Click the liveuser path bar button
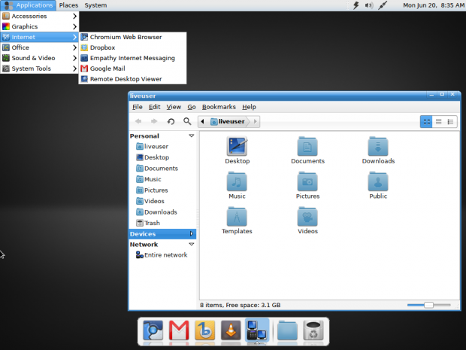Screen dimensions: 466x350 (228, 121)
